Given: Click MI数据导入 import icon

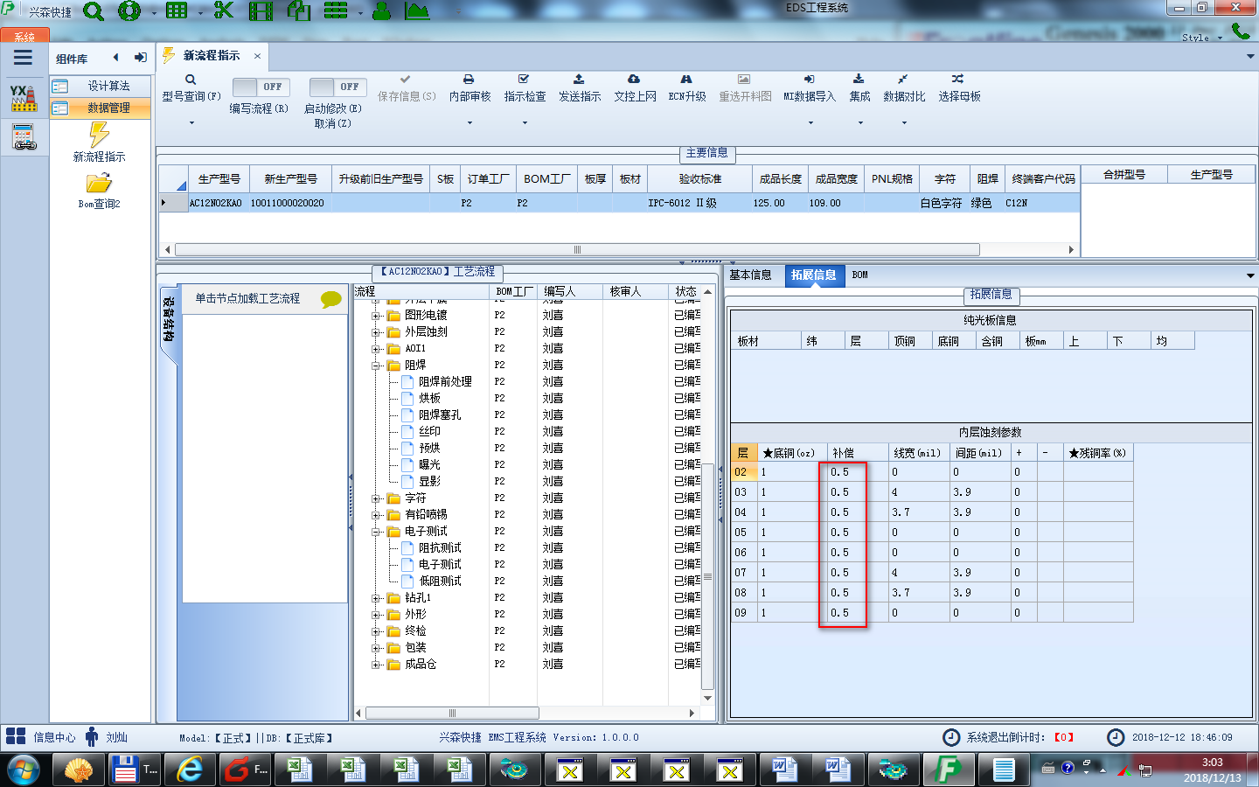Looking at the screenshot, I should click(x=809, y=79).
